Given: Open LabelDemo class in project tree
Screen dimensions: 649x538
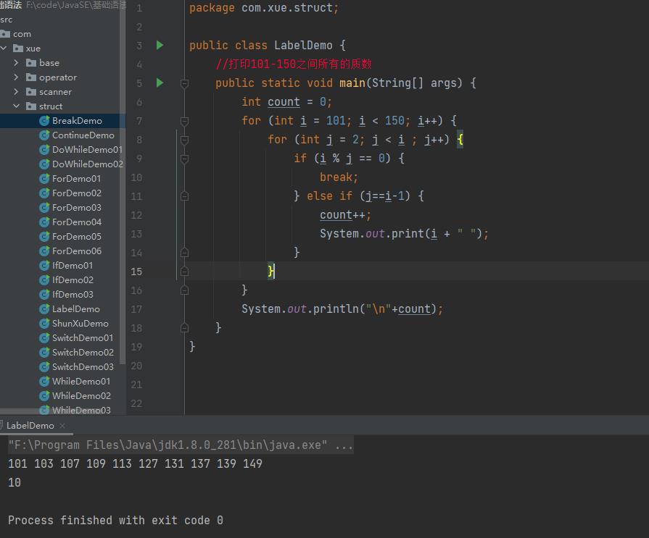Looking at the screenshot, I should [75, 308].
